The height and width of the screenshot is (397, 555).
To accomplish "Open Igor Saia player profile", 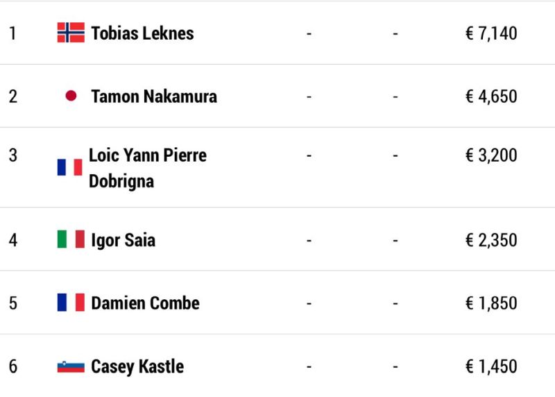I will pos(123,240).
